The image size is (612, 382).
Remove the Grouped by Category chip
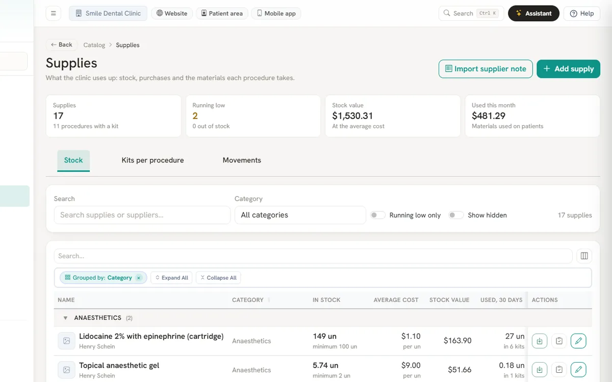139,278
